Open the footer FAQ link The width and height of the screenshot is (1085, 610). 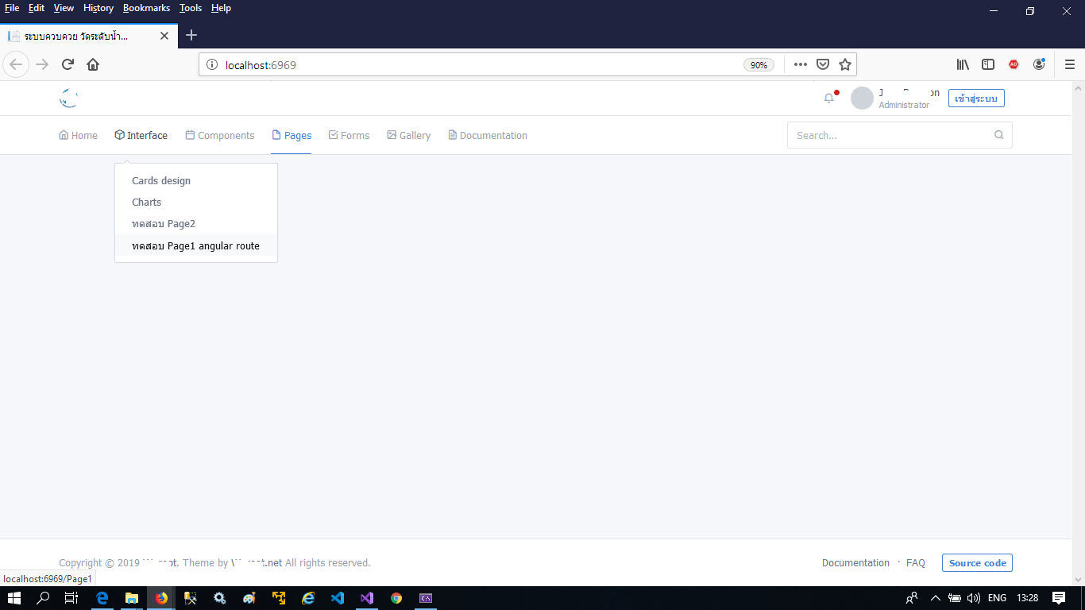point(916,562)
